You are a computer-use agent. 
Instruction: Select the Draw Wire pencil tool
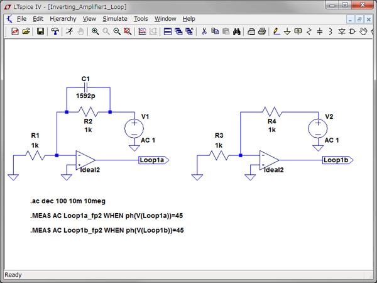(276, 31)
